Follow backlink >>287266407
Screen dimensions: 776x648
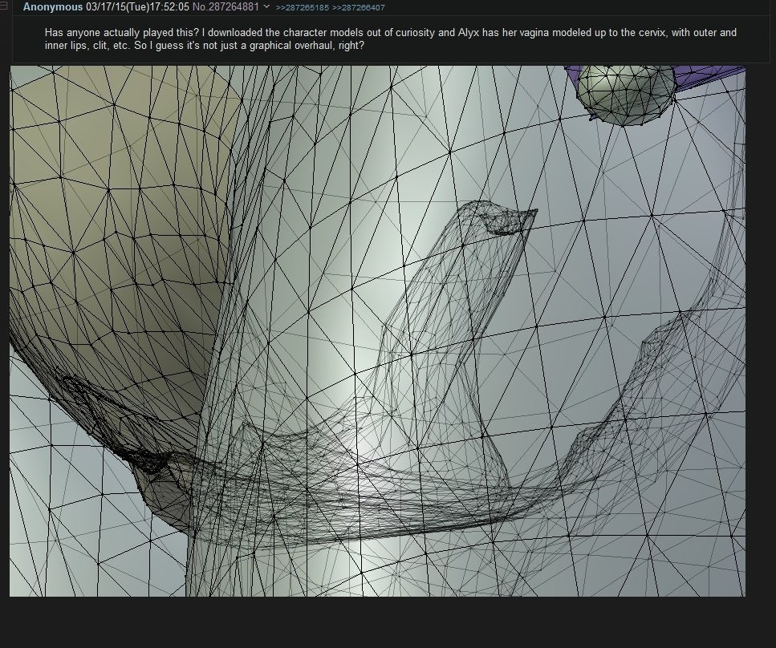click(358, 7)
